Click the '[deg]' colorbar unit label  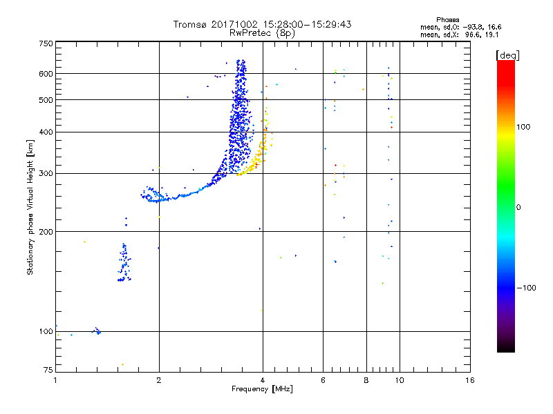tap(507, 55)
